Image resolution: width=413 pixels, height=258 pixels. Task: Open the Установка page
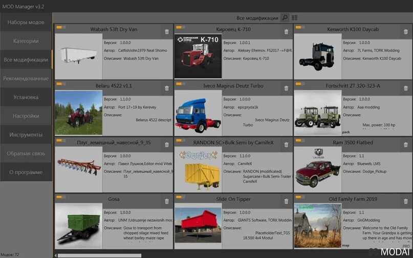(x=26, y=97)
